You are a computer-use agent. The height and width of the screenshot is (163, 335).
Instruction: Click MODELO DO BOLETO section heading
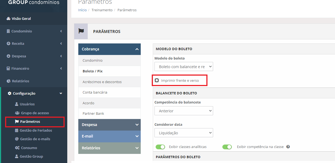point(174,49)
